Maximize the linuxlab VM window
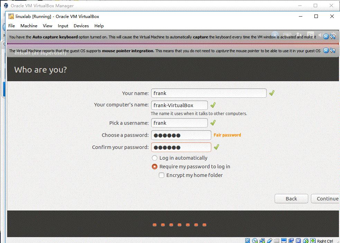Image resolution: width=340 pixels, height=243 pixels. 316,16
